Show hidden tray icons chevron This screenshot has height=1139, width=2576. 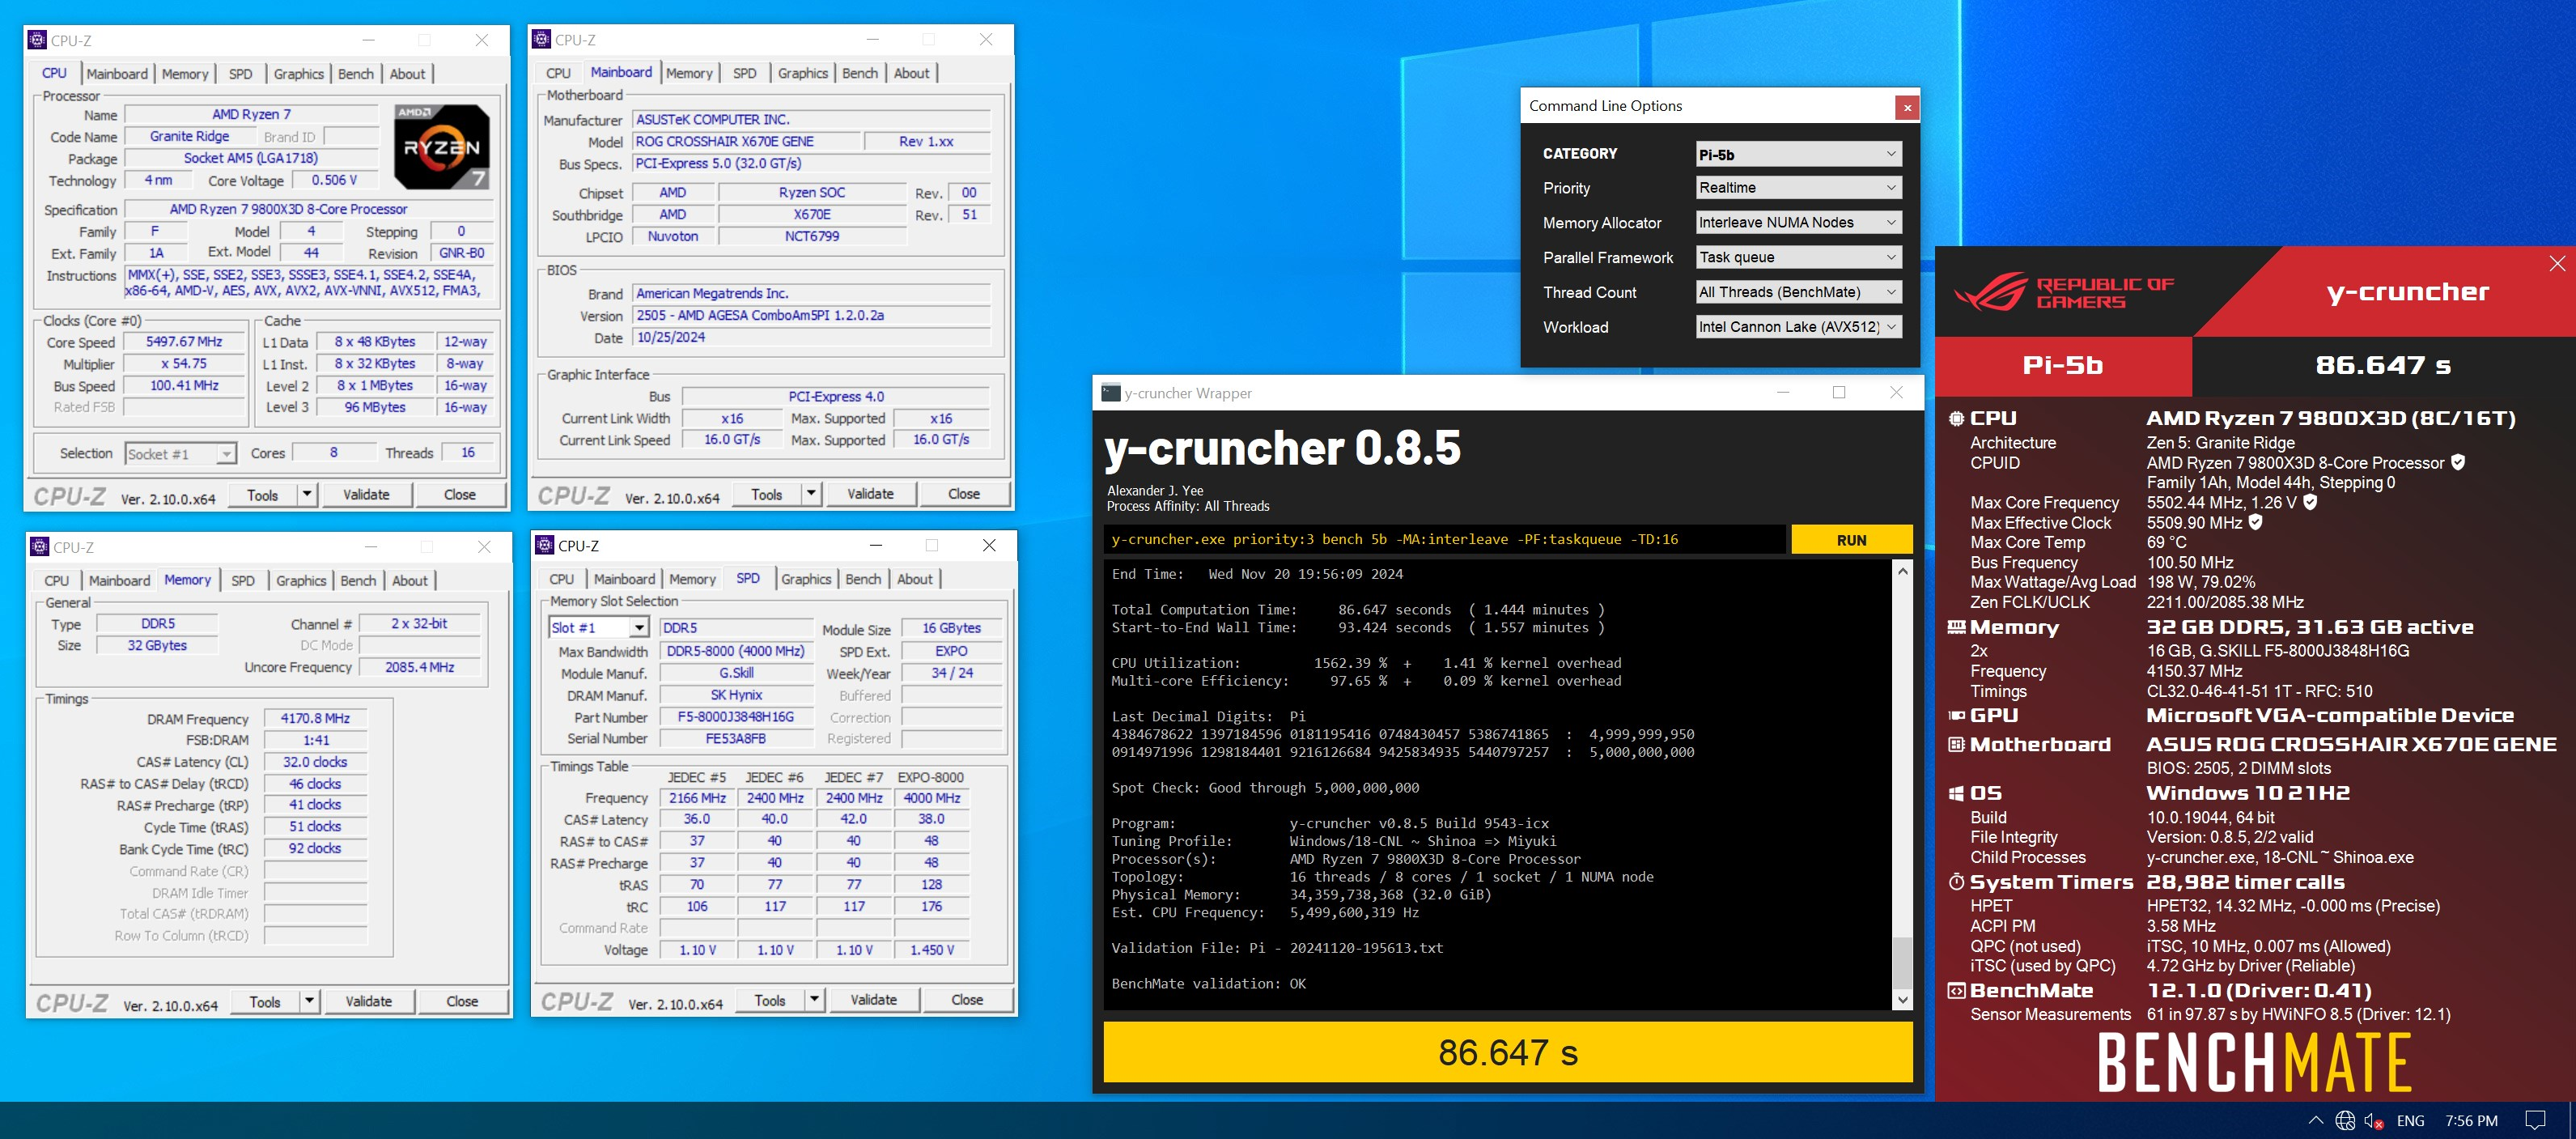[2316, 1120]
